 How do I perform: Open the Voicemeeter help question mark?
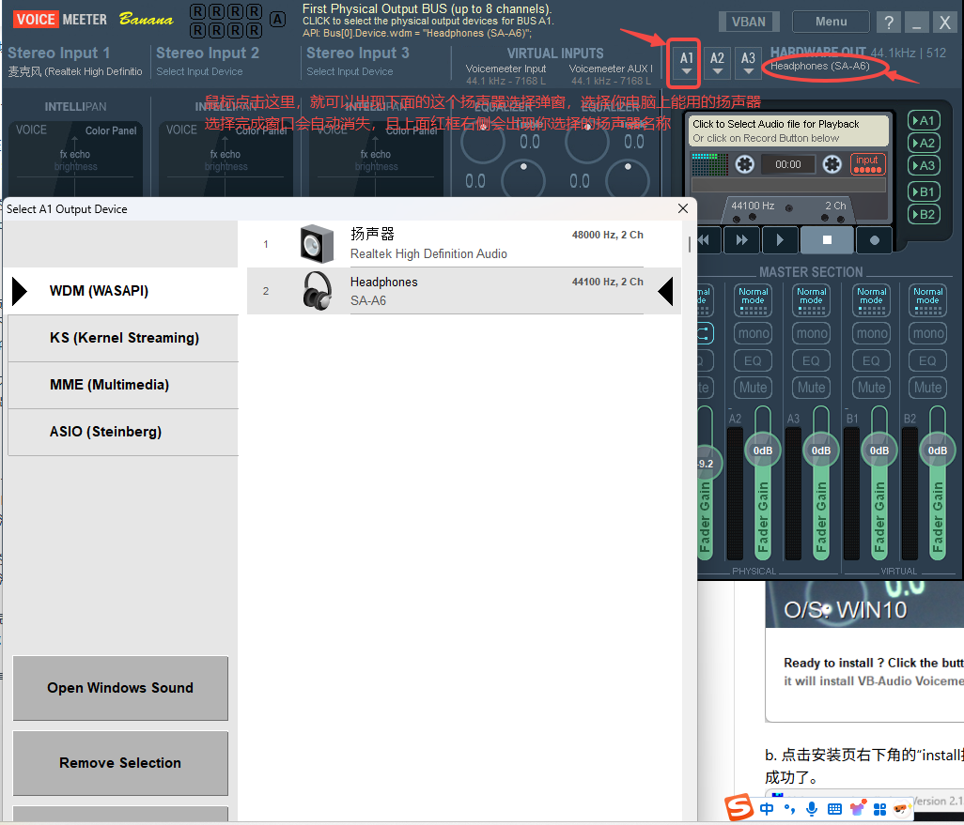tap(889, 23)
